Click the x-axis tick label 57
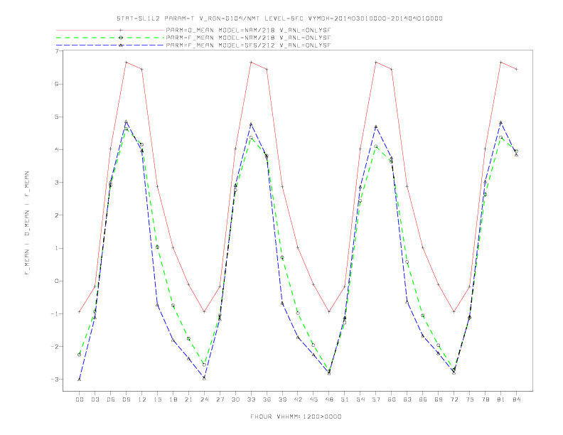The image size is (563, 435). [376, 399]
